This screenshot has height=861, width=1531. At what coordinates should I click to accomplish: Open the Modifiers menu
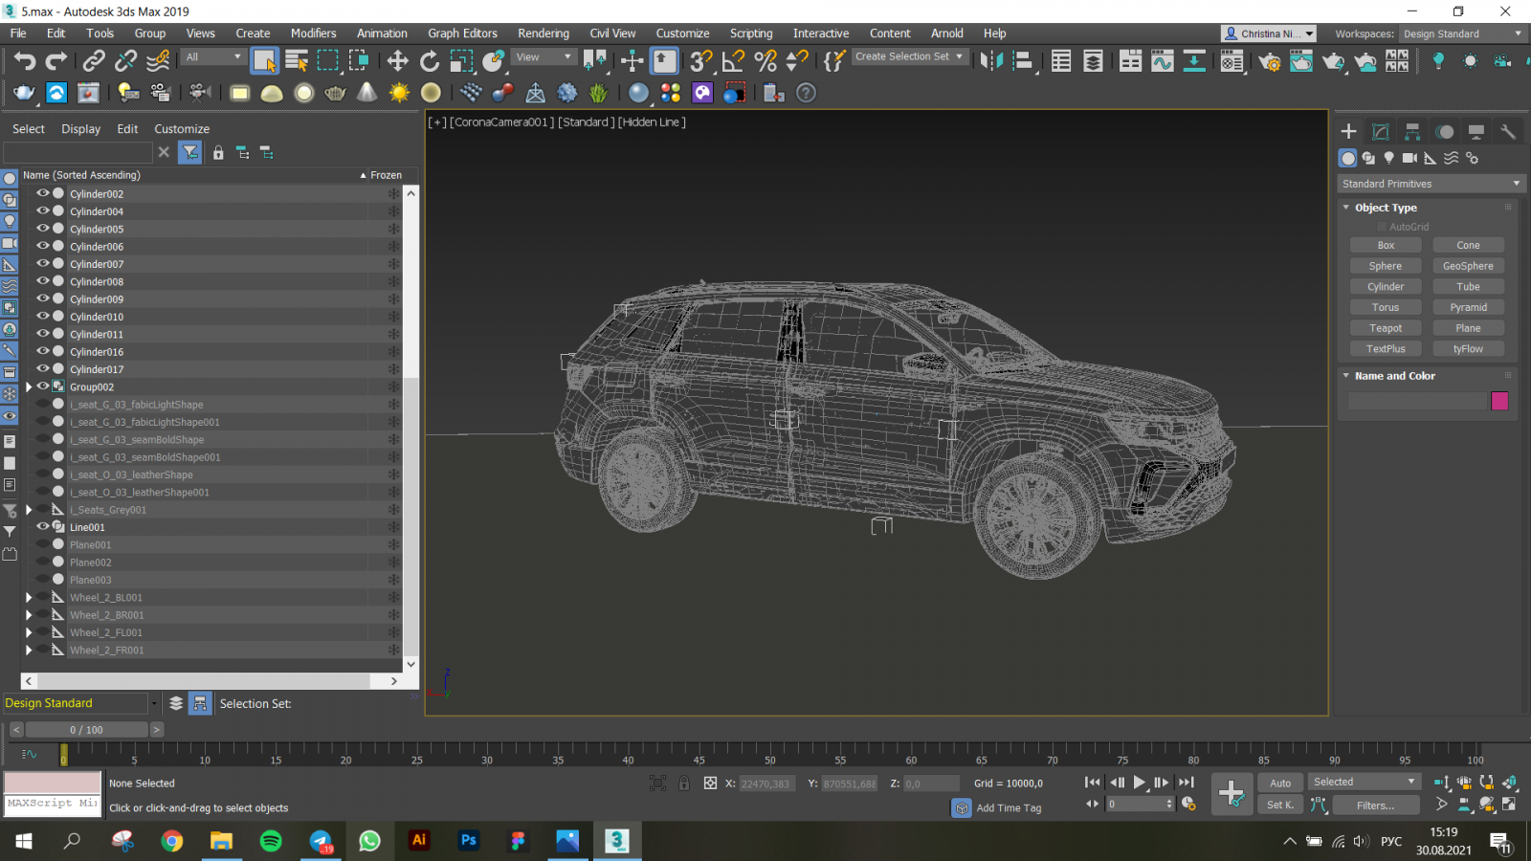[313, 33]
